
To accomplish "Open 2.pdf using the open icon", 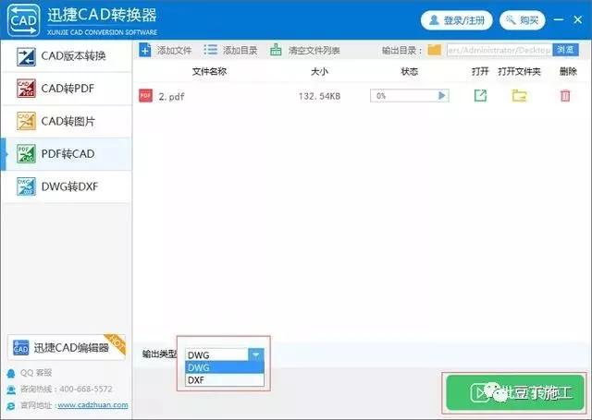I will coord(480,96).
